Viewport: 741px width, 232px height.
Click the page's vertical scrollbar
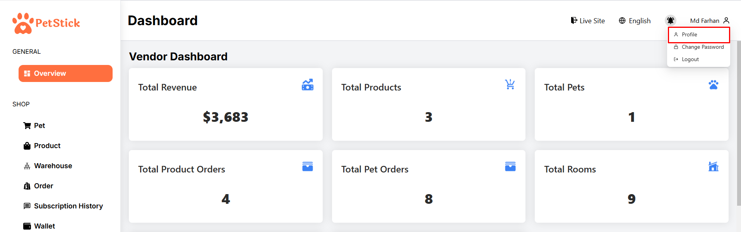[x=739, y=124]
